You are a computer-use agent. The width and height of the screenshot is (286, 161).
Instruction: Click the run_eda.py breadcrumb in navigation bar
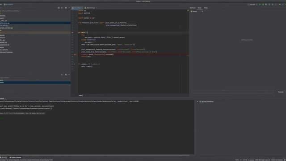click(8, 4)
